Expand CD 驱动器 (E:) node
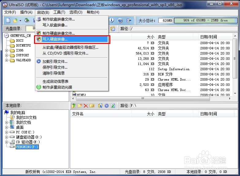Viewport: 240px width, 176px height. pyautogui.click(x=6, y=142)
